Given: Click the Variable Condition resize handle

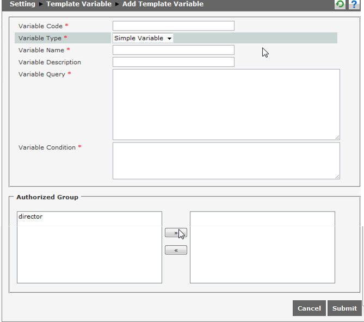Looking at the screenshot, I should click(x=337, y=176).
